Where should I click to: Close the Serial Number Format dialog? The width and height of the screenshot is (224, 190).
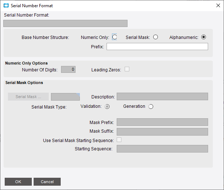tap(218, 5)
